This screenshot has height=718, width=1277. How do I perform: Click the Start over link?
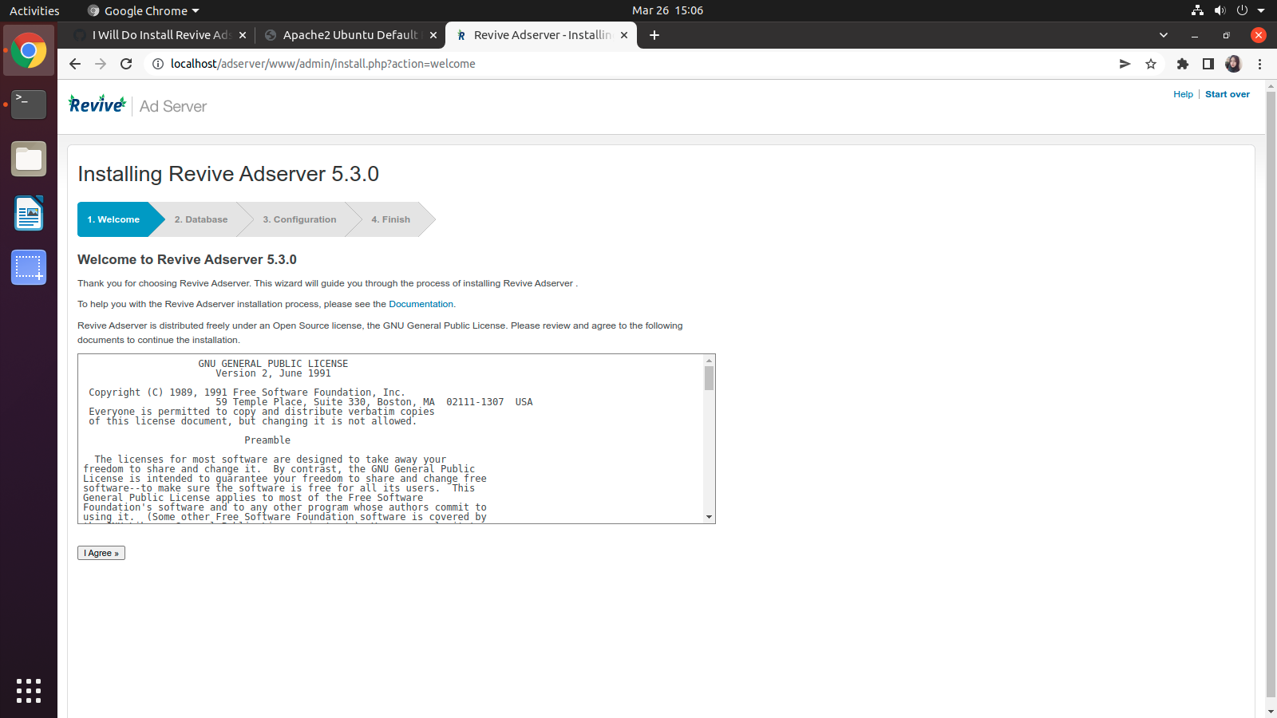pyautogui.click(x=1228, y=94)
